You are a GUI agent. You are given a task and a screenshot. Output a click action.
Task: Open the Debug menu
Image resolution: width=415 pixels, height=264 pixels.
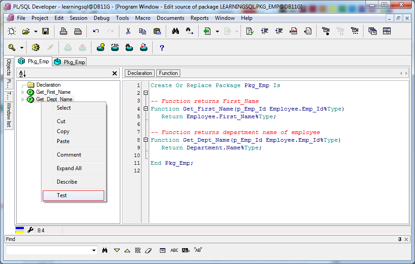[x=101, y=18]
